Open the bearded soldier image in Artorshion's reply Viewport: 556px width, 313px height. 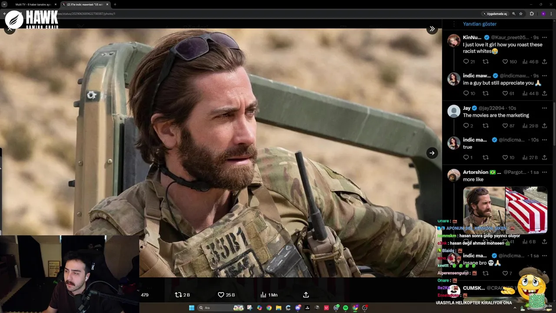pyautogui.click(x=484, y=210)
